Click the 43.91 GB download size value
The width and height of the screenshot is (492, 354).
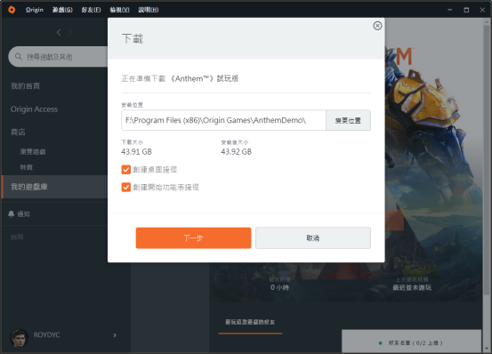coord(136,152)
